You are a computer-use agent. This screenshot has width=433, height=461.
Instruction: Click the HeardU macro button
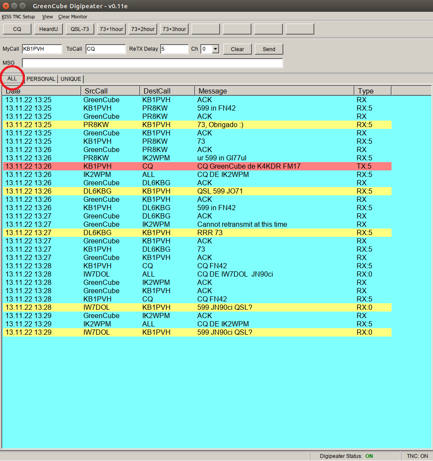coord(48,29)
